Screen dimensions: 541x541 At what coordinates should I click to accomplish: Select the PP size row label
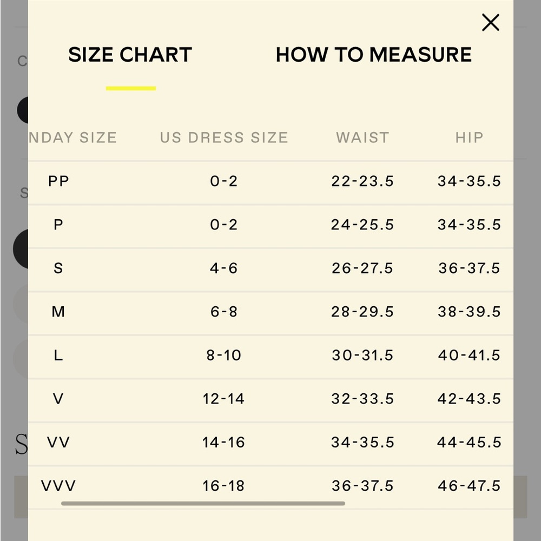click(58, 181)
